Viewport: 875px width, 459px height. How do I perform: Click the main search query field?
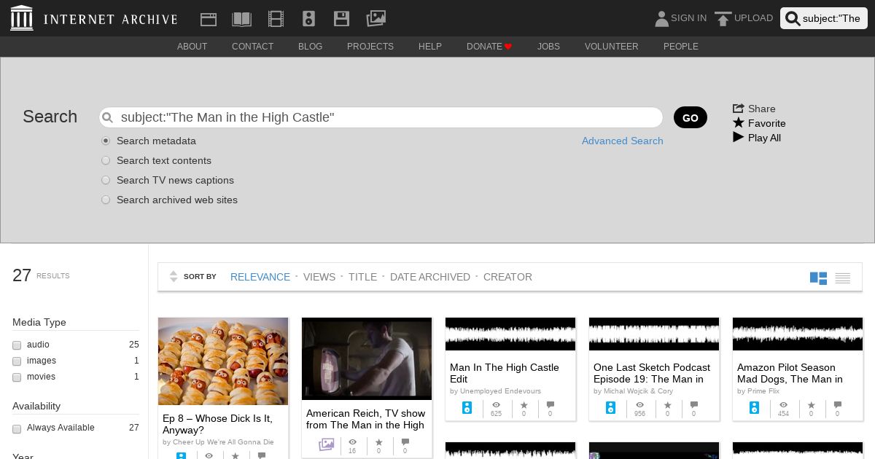[x=381, y=117]
